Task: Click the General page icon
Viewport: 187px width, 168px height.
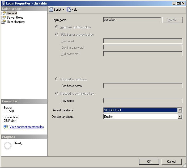Action: click(x=4, y=13)
